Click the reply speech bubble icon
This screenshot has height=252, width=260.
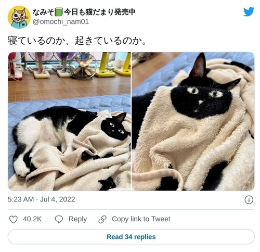59,219
